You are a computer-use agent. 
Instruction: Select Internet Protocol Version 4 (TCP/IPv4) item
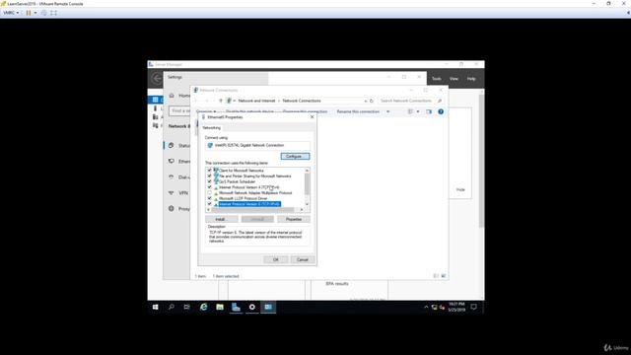click(248, 187)
